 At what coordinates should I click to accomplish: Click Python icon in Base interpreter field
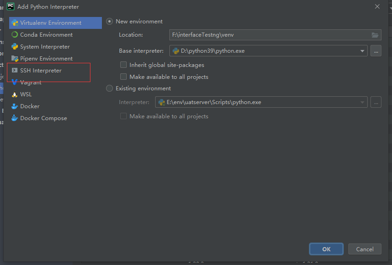[x=176, y=51]
